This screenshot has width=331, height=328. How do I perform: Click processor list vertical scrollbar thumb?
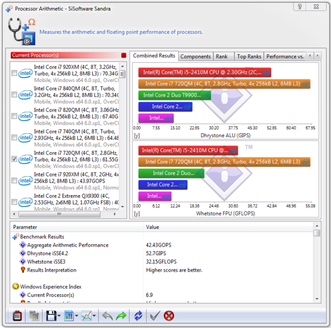click(123, 74)
